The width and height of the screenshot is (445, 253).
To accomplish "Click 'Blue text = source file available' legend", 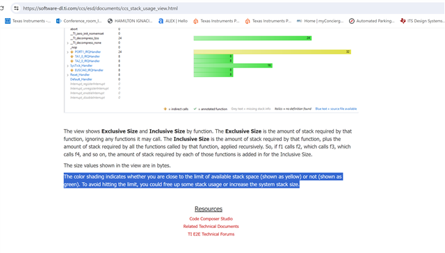I will [336, 109].
